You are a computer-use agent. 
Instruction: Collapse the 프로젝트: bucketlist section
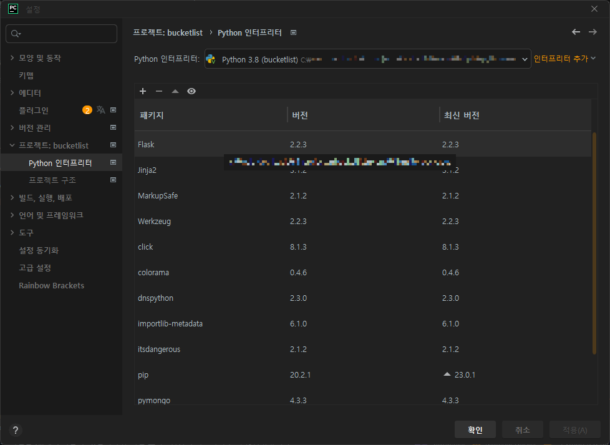tap(12, 145)
